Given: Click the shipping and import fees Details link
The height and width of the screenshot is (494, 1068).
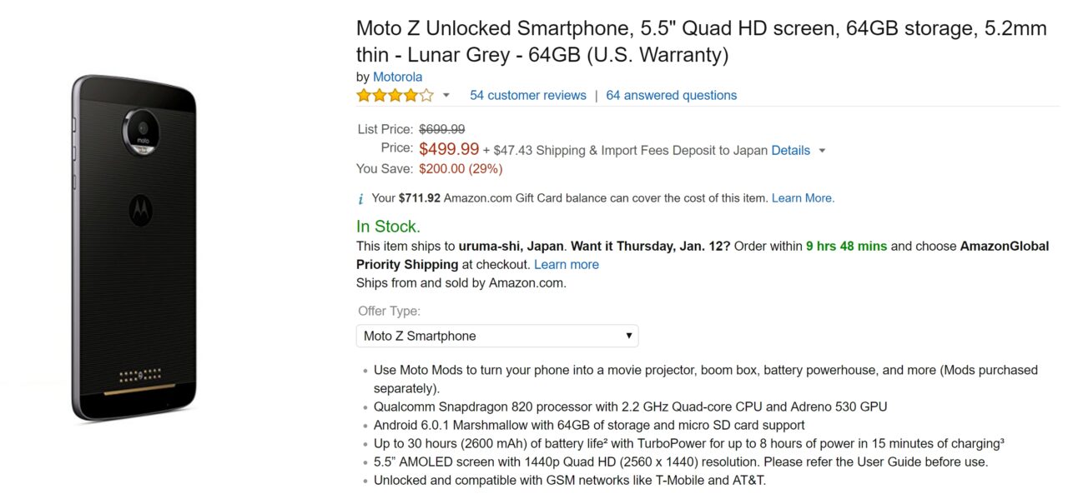Looking at the screenshot, I should pos(790,151).
